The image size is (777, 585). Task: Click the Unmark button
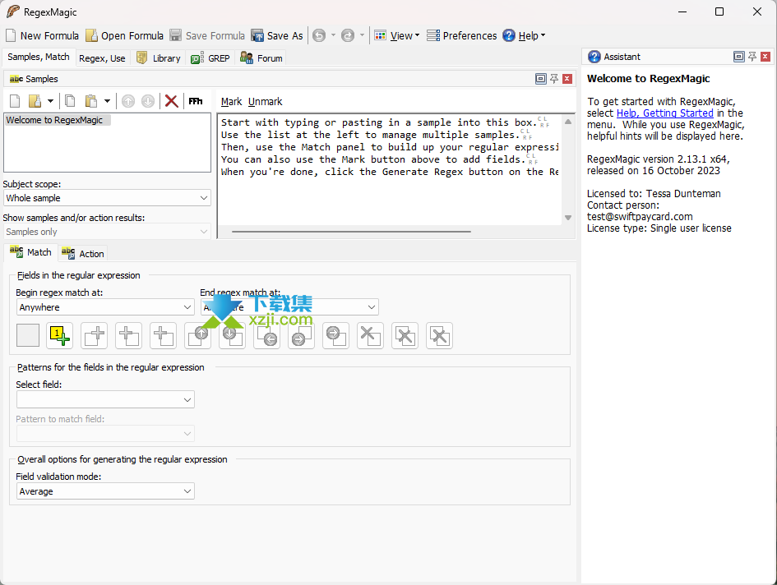tap(265, 102)
